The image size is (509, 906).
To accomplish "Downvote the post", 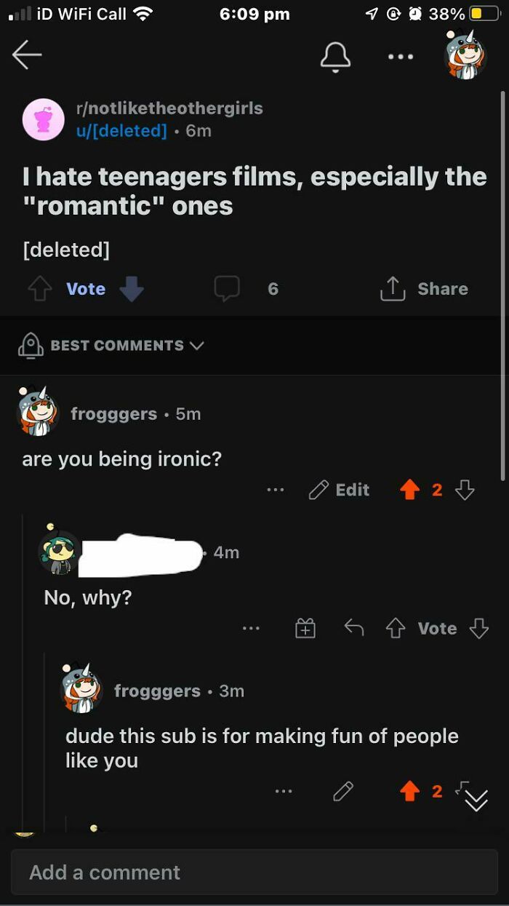I will [x=131, y=289].
